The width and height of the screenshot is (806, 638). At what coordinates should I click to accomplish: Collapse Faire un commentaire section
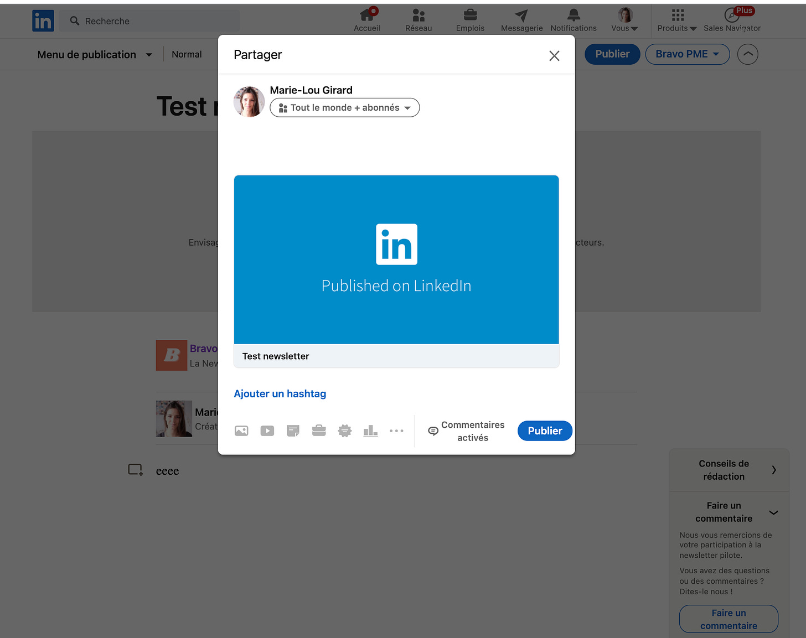point(729,512)
